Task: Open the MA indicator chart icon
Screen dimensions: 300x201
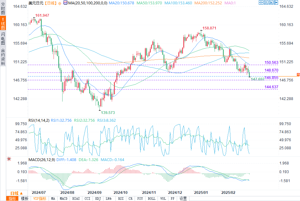Action: (65, 3)
